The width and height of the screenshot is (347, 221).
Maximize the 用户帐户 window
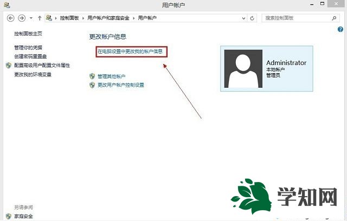(322, 4)
